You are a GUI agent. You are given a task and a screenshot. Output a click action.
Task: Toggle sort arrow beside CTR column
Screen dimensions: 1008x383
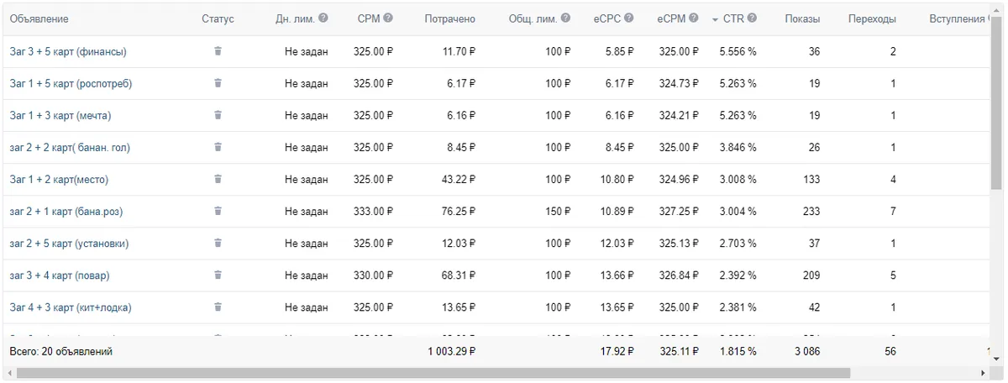pyautogui.click(x=715, y=19)
